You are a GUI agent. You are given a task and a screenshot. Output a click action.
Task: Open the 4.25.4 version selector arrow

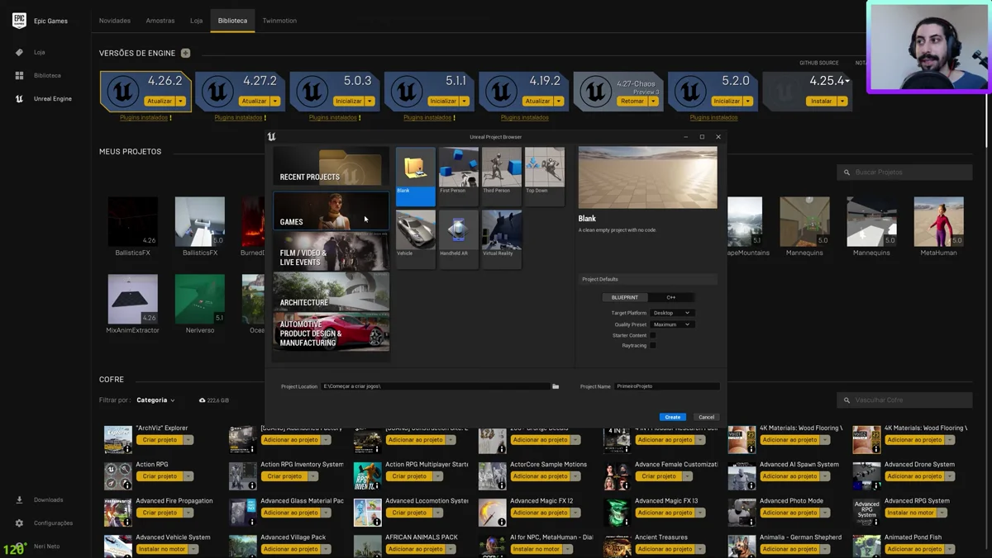coord(847,81)
